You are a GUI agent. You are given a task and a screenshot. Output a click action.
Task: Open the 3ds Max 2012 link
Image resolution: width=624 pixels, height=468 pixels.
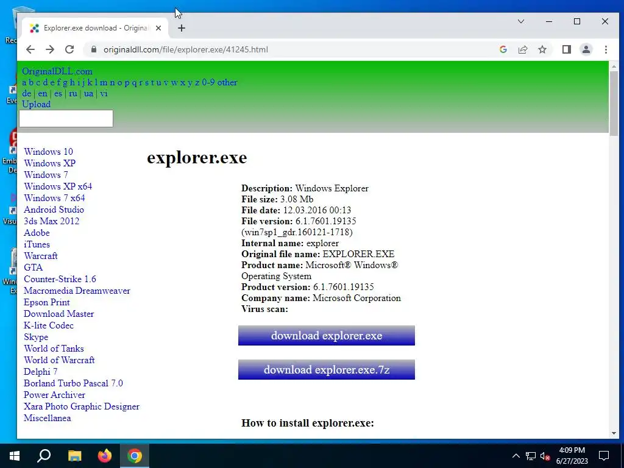[51, 221]
